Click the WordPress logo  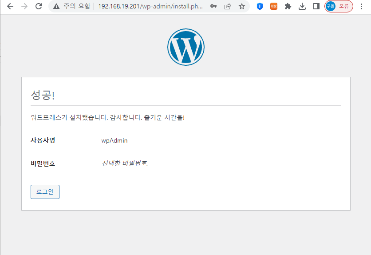[x=186, y=47]
